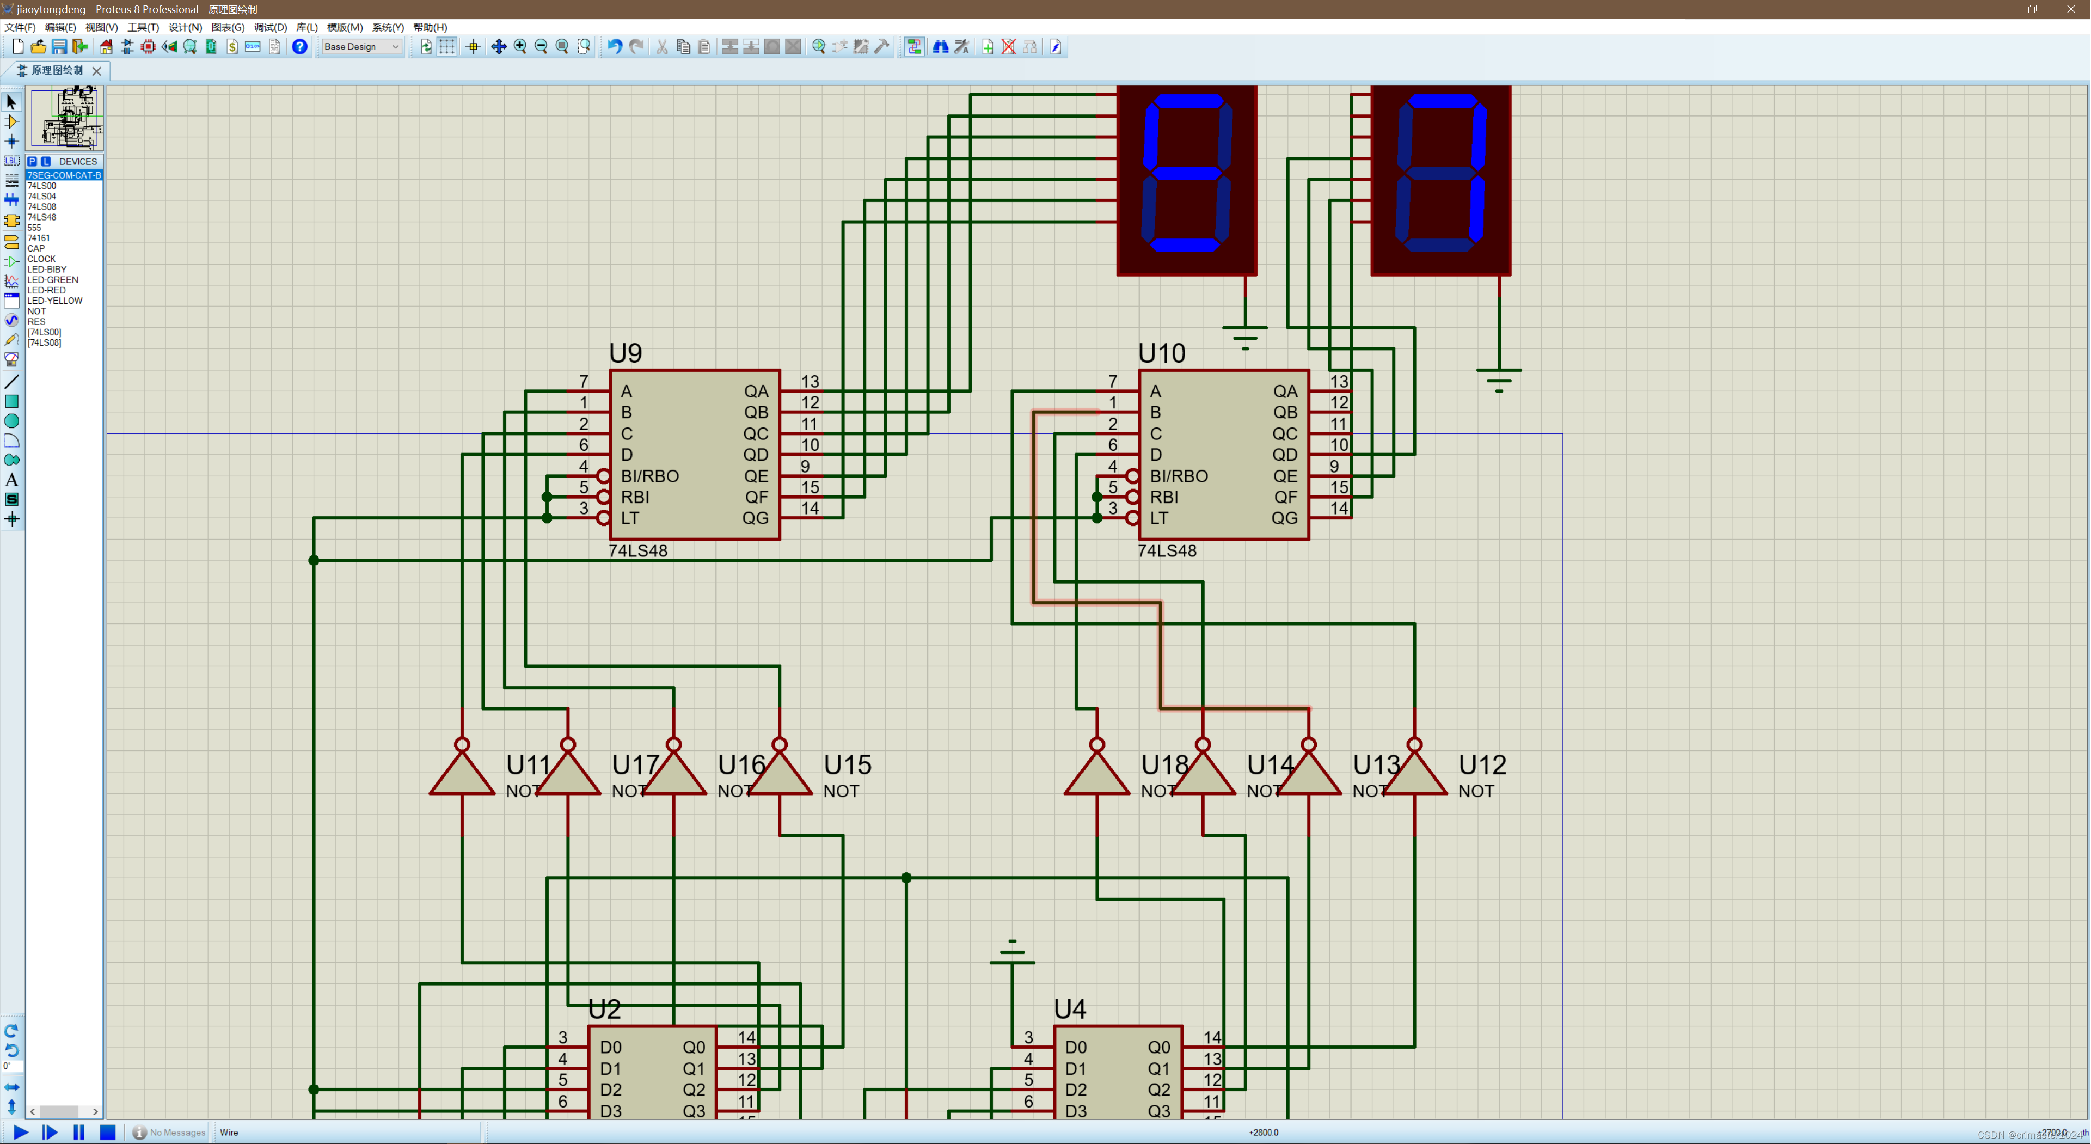
Task: Pause the simulation
Action: [x=79, y=1132]
